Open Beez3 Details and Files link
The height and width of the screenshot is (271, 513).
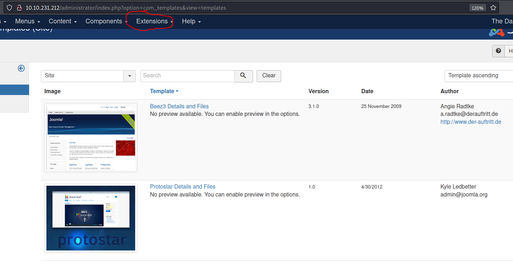click(179, 106)
